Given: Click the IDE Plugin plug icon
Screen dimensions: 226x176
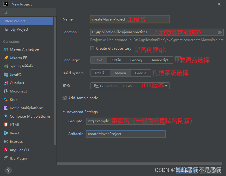Looking at the screenshot, I should coord(6,158).
